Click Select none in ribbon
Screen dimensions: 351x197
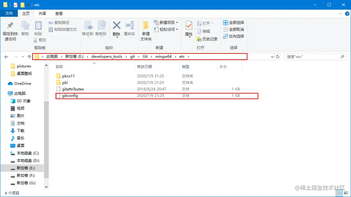pyautogui.click(x=234, y=30)
